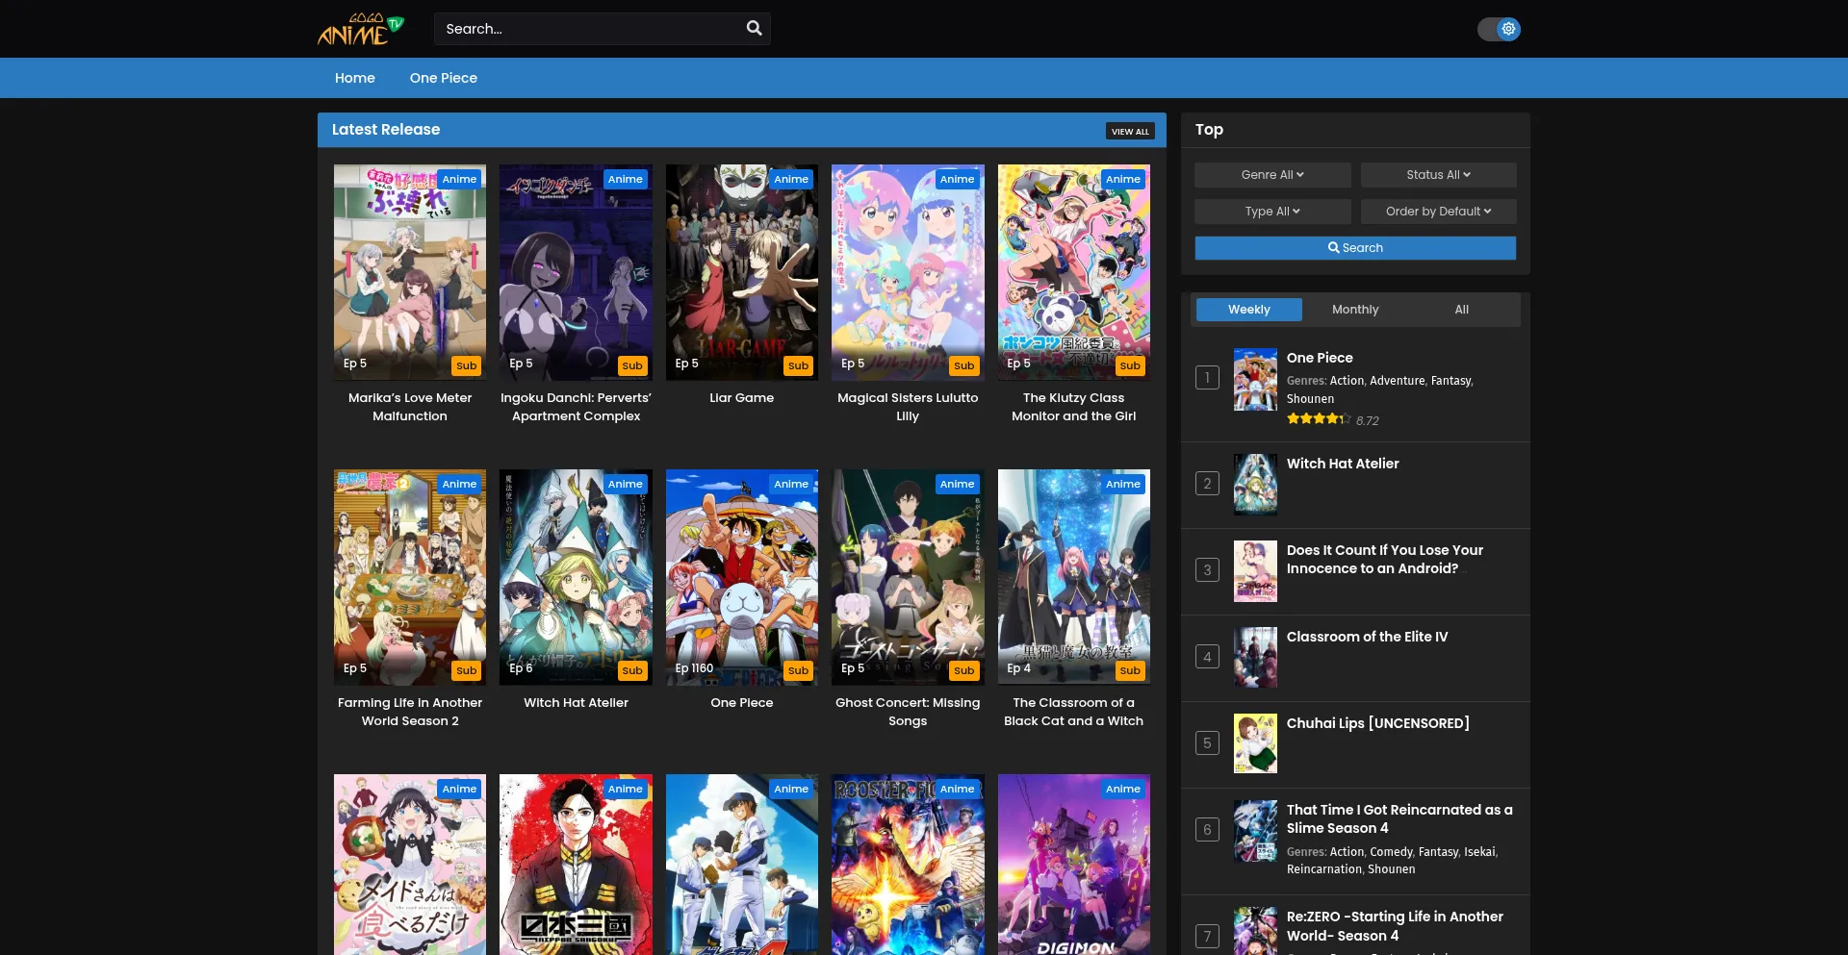Screen dimensions: 1848x955
Task: Click Marika's Love Meter Malfunction title link
Action: pos(410,407)
